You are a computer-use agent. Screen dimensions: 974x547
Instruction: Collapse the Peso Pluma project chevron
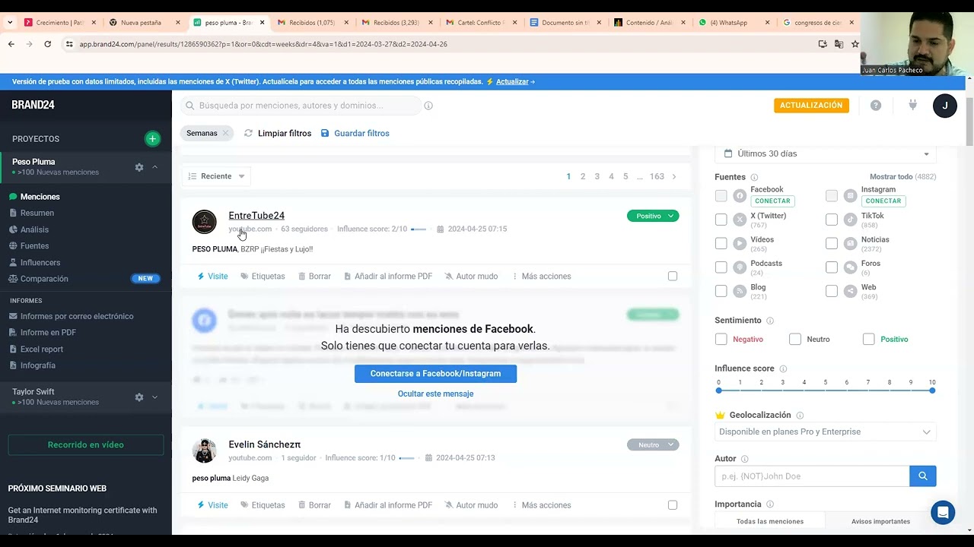[154, 167]
